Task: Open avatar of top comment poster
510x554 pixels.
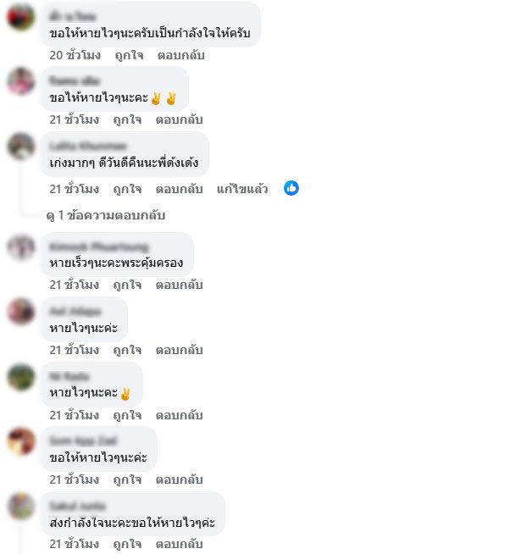Action: 21,17
